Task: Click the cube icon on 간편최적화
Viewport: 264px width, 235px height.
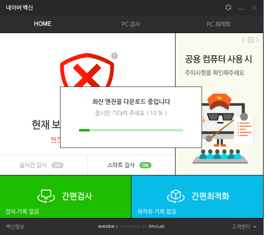Action: 176,196
